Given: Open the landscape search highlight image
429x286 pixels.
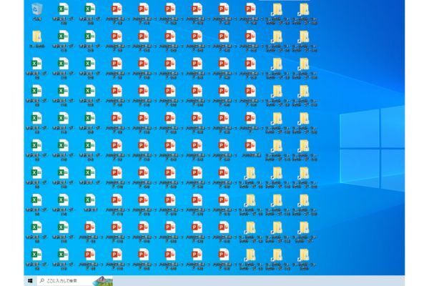Looking at the screenshot, I should (x=102, y=281).
